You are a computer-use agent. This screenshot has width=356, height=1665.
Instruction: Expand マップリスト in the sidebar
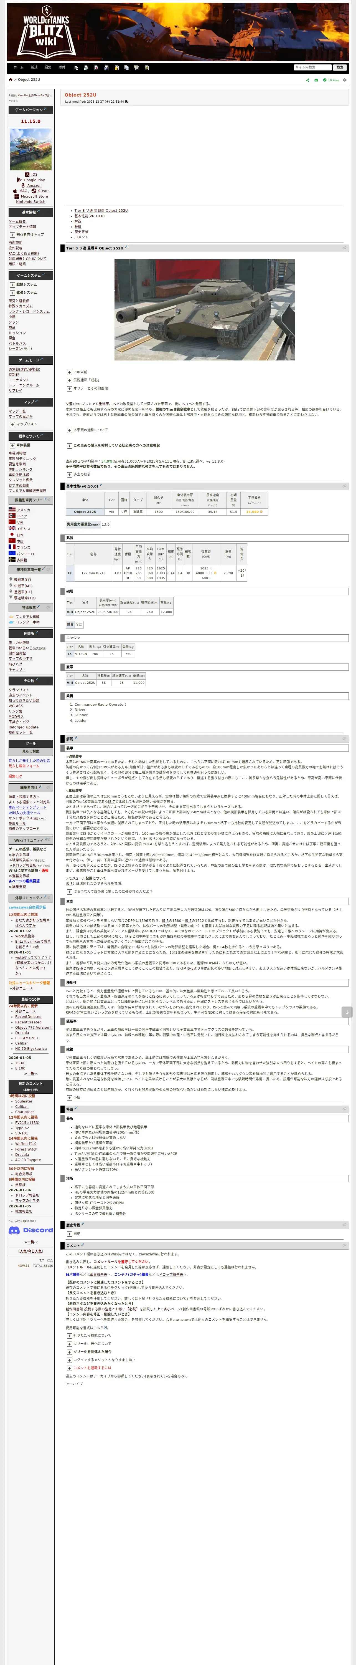12,424
